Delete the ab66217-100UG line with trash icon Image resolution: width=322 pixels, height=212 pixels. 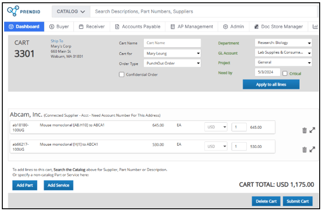tap(304, 149)
